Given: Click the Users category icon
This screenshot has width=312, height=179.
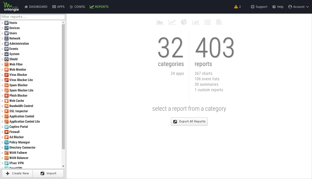Looking at the screenshot, I should (x=7, y=33).
